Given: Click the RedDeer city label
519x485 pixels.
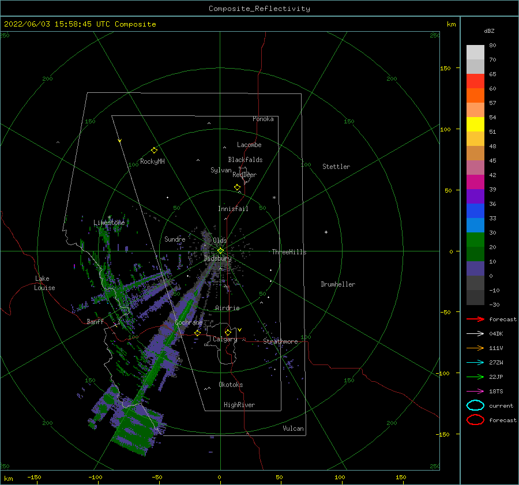Looking at the screenshot, I should pyautogui.click(x=245, y=175).
